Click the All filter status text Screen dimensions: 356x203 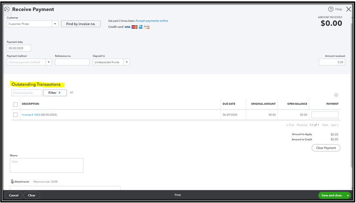click(72, 92)
